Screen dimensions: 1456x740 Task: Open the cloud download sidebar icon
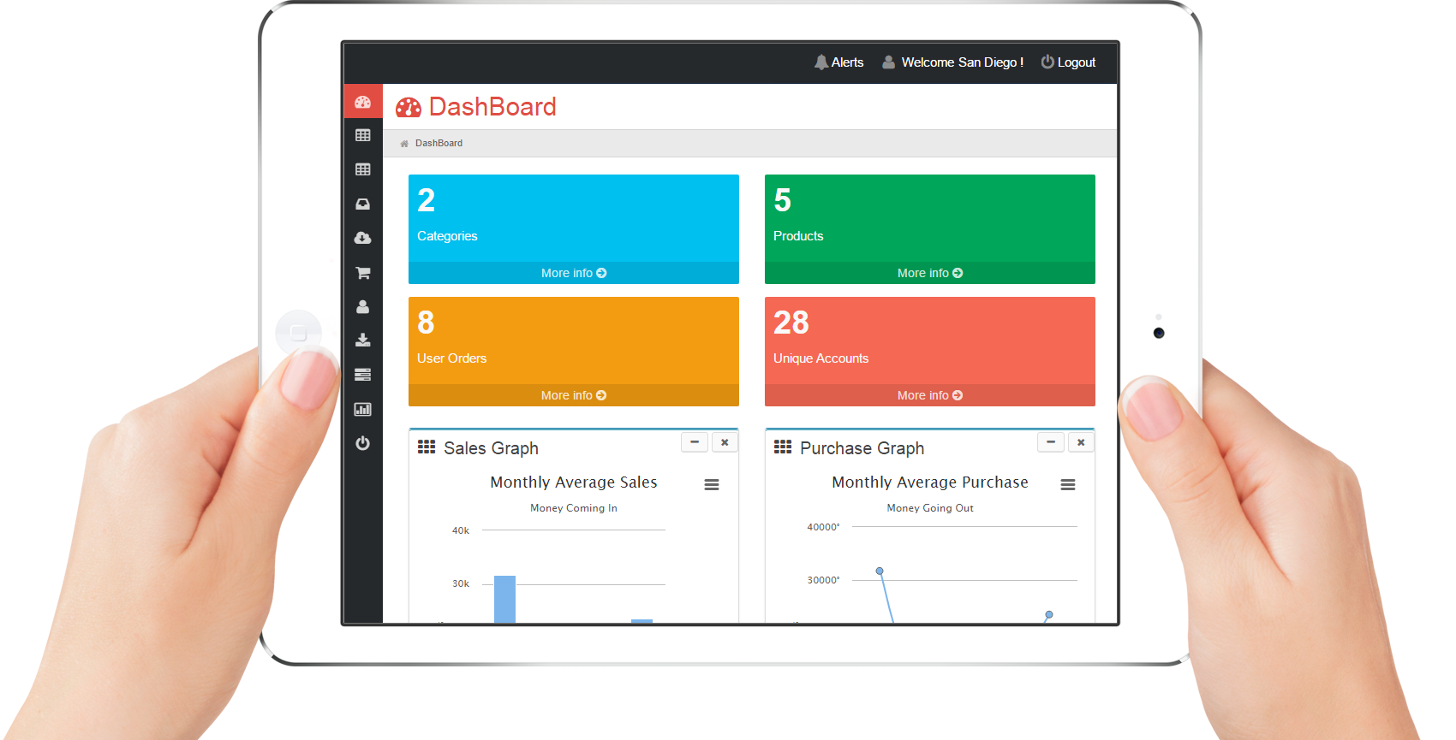coord(362,238)
